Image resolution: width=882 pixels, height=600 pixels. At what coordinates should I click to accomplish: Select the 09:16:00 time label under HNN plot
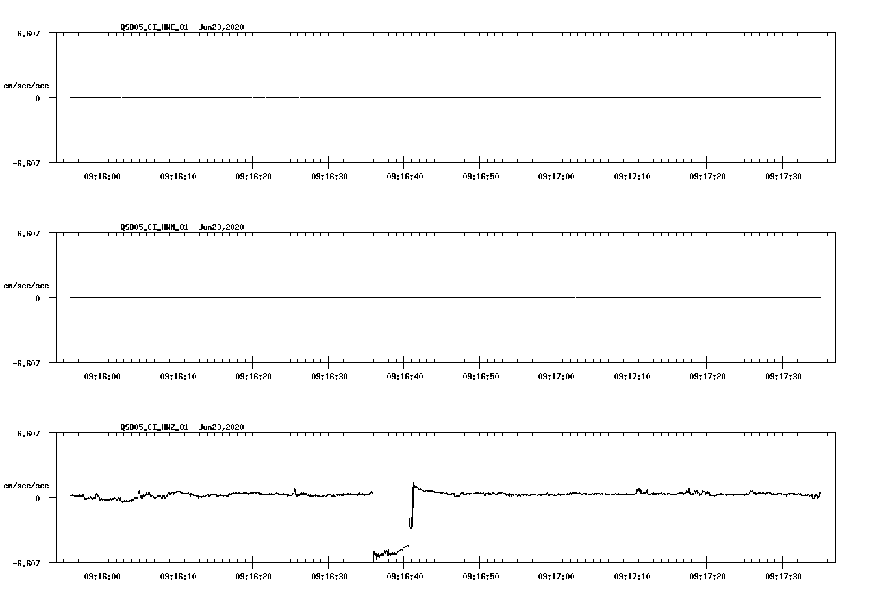coord(102,377)
